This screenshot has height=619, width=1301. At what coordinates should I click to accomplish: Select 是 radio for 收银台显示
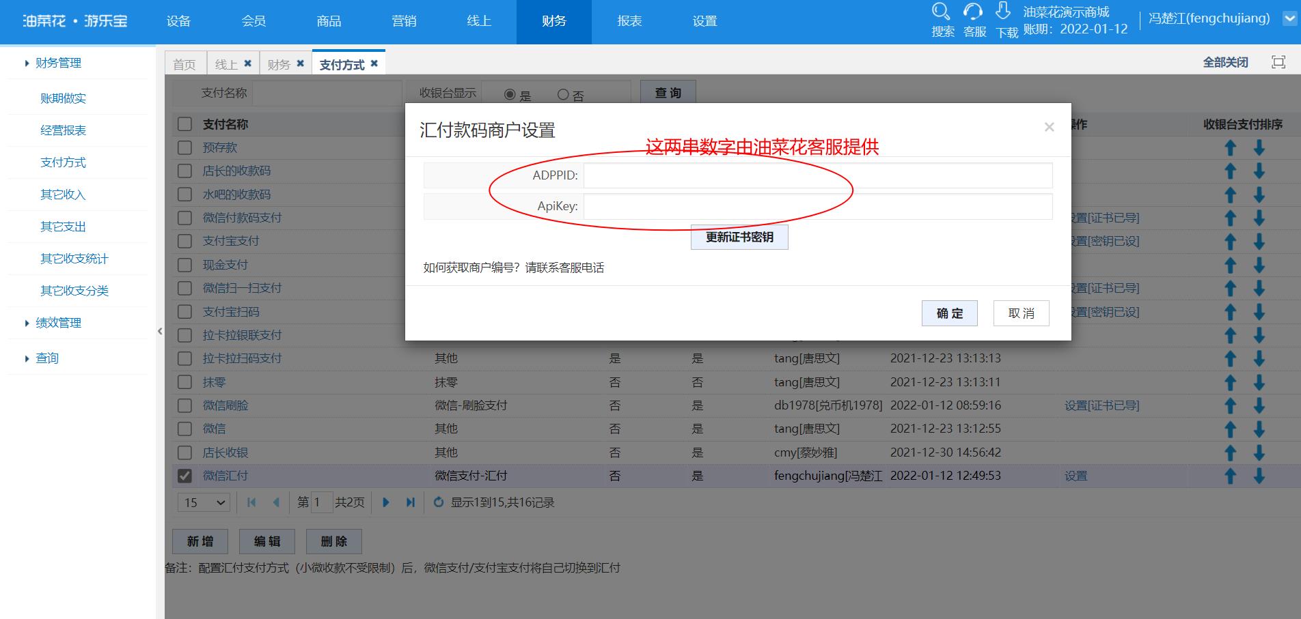[x=510, y=95]
